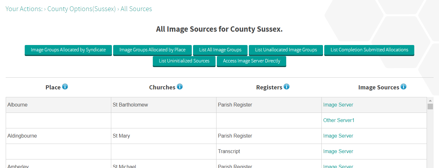Click the Place column header text

click(x=53, y=87)
